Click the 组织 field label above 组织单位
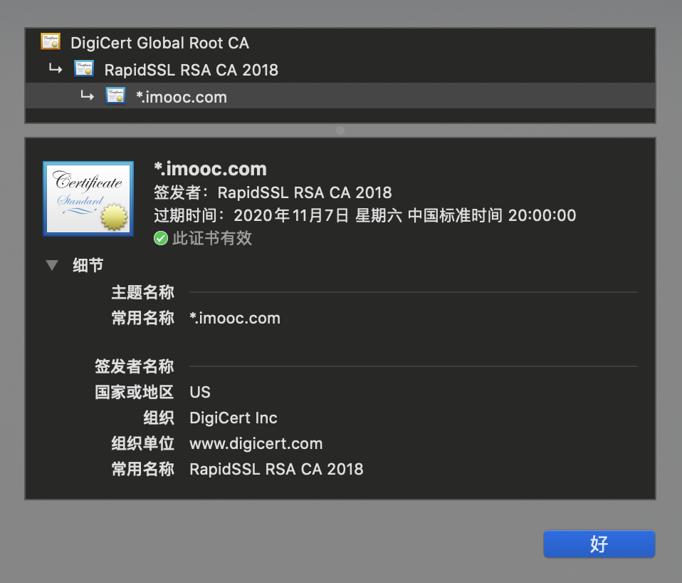This screenshot has width=682, height=583. 159,418
